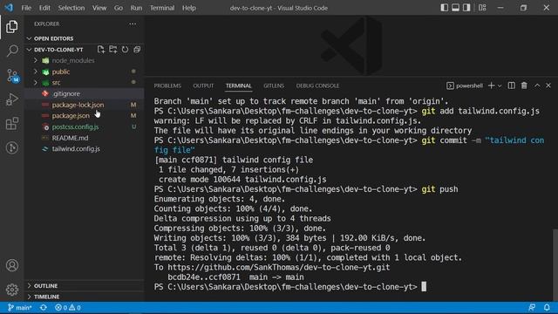Kill the terminal with trash icon
558x314 pixels.
pyautogui.click(x=524, y=85)
